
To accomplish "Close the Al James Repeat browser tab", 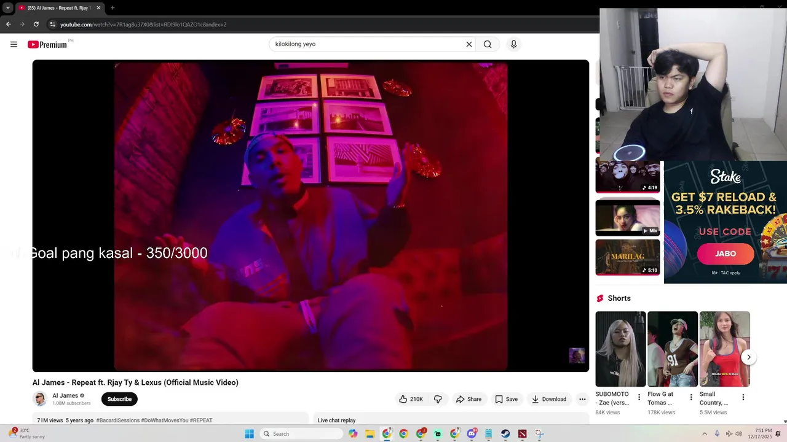I will (x=98, y=8).
